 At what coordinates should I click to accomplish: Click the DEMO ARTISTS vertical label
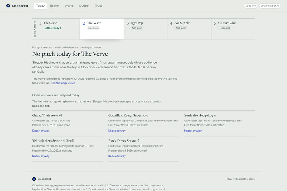click(35, 29)
